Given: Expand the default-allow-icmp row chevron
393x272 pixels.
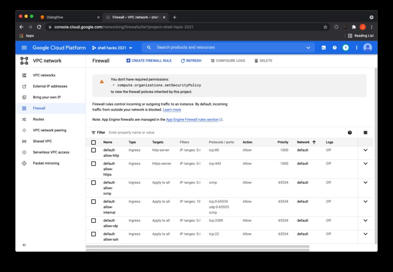Looking at the screenshot, I should click(365, 183).
